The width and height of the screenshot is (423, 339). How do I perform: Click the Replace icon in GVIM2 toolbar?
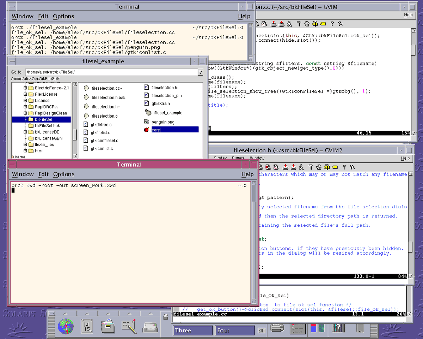[x=276, y=167]
